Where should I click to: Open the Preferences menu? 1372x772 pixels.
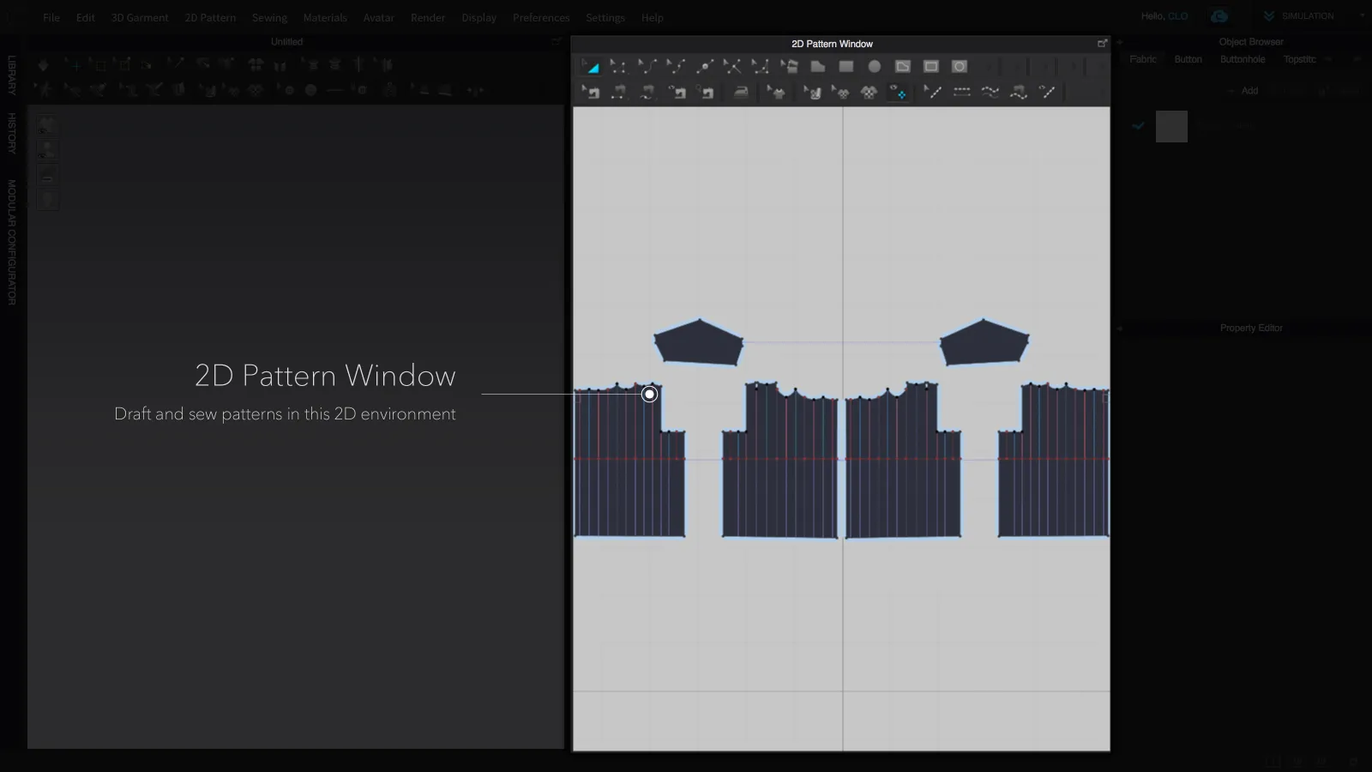pos(541,17)
